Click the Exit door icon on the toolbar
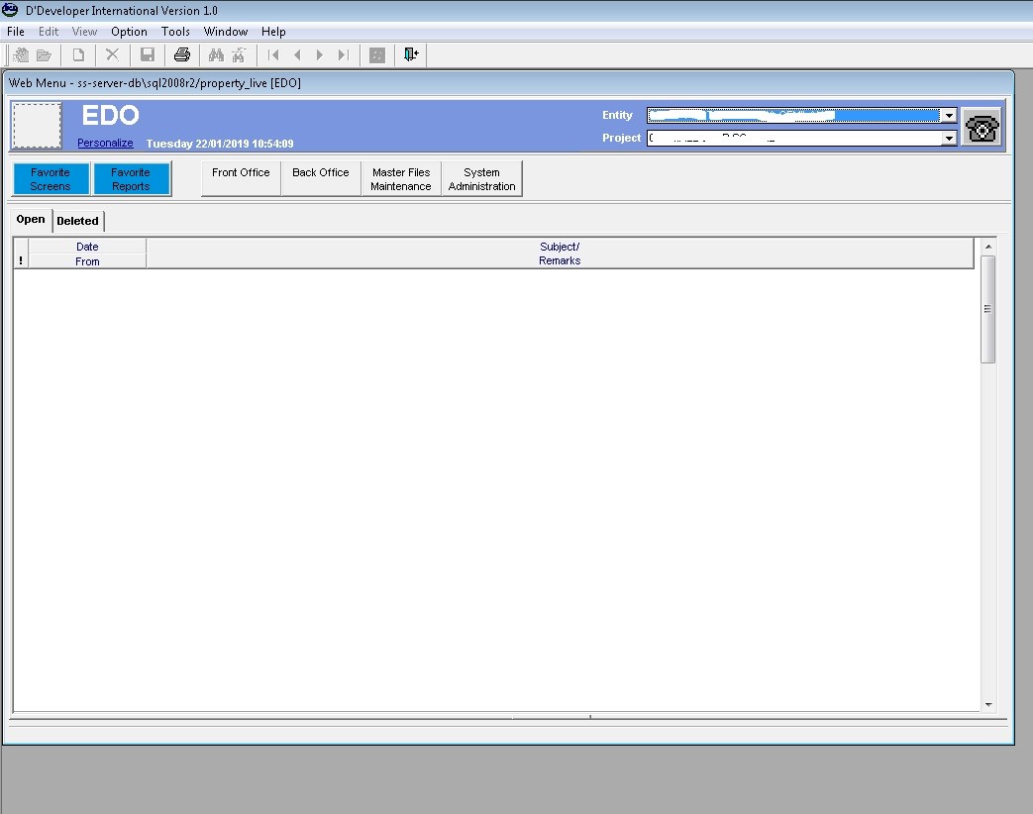The image size is (1033, 814). [x=410, y=54]
